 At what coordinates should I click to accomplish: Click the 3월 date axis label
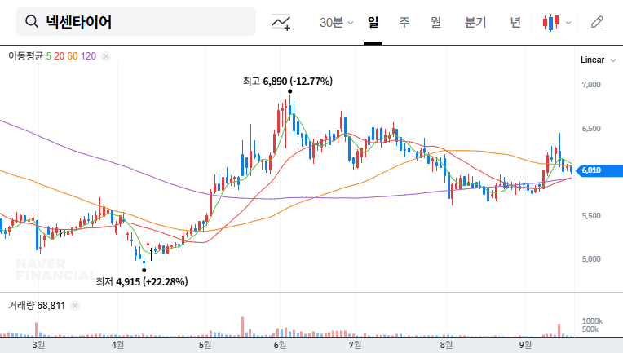coord(38,345)
